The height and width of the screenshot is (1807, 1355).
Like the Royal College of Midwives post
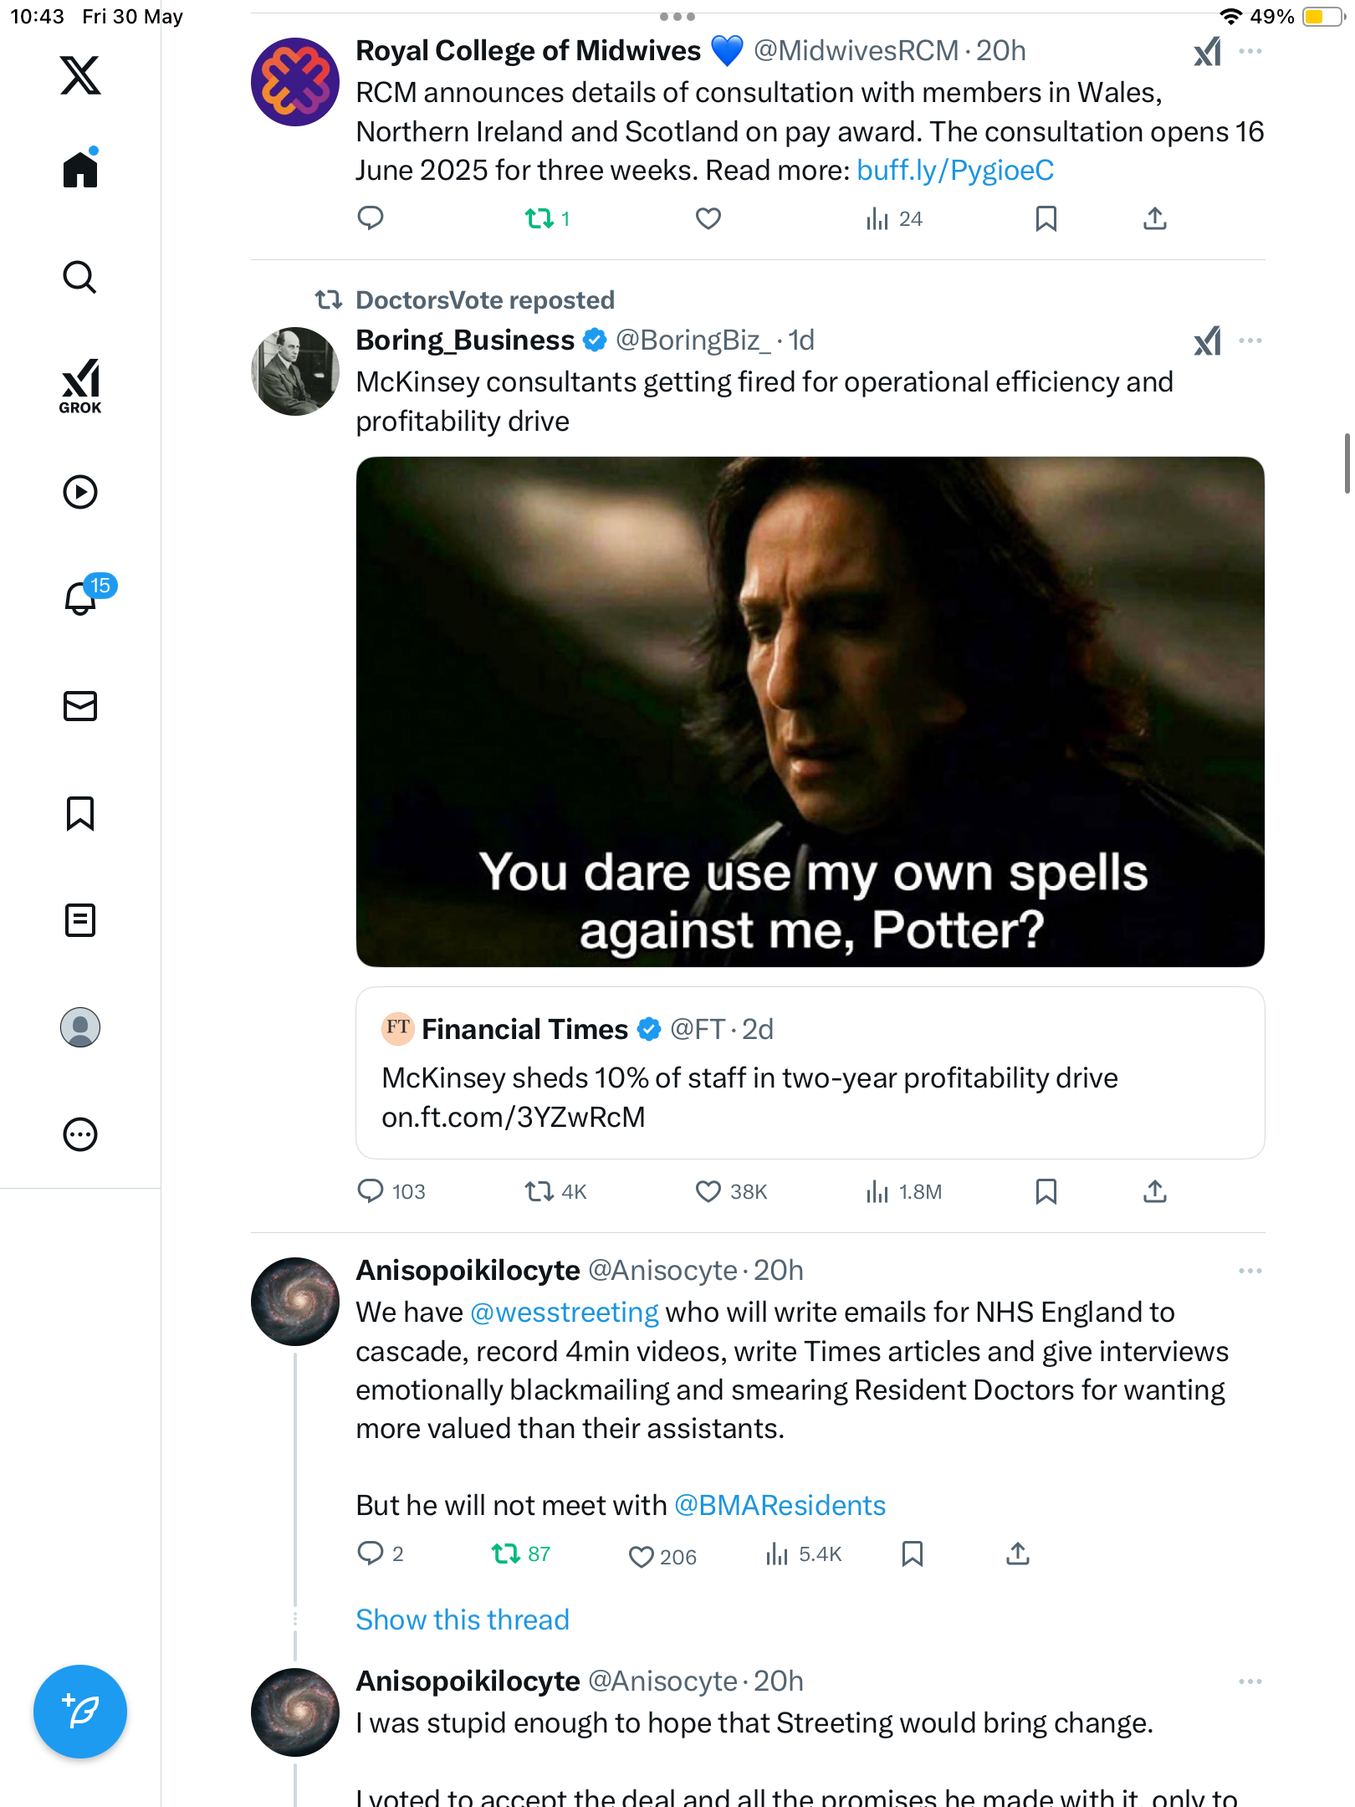click(708, 219)
